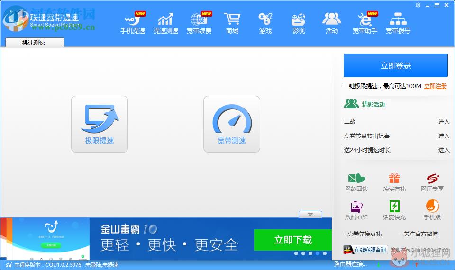Open 续费有礼 gift icon

pos(394,182)
